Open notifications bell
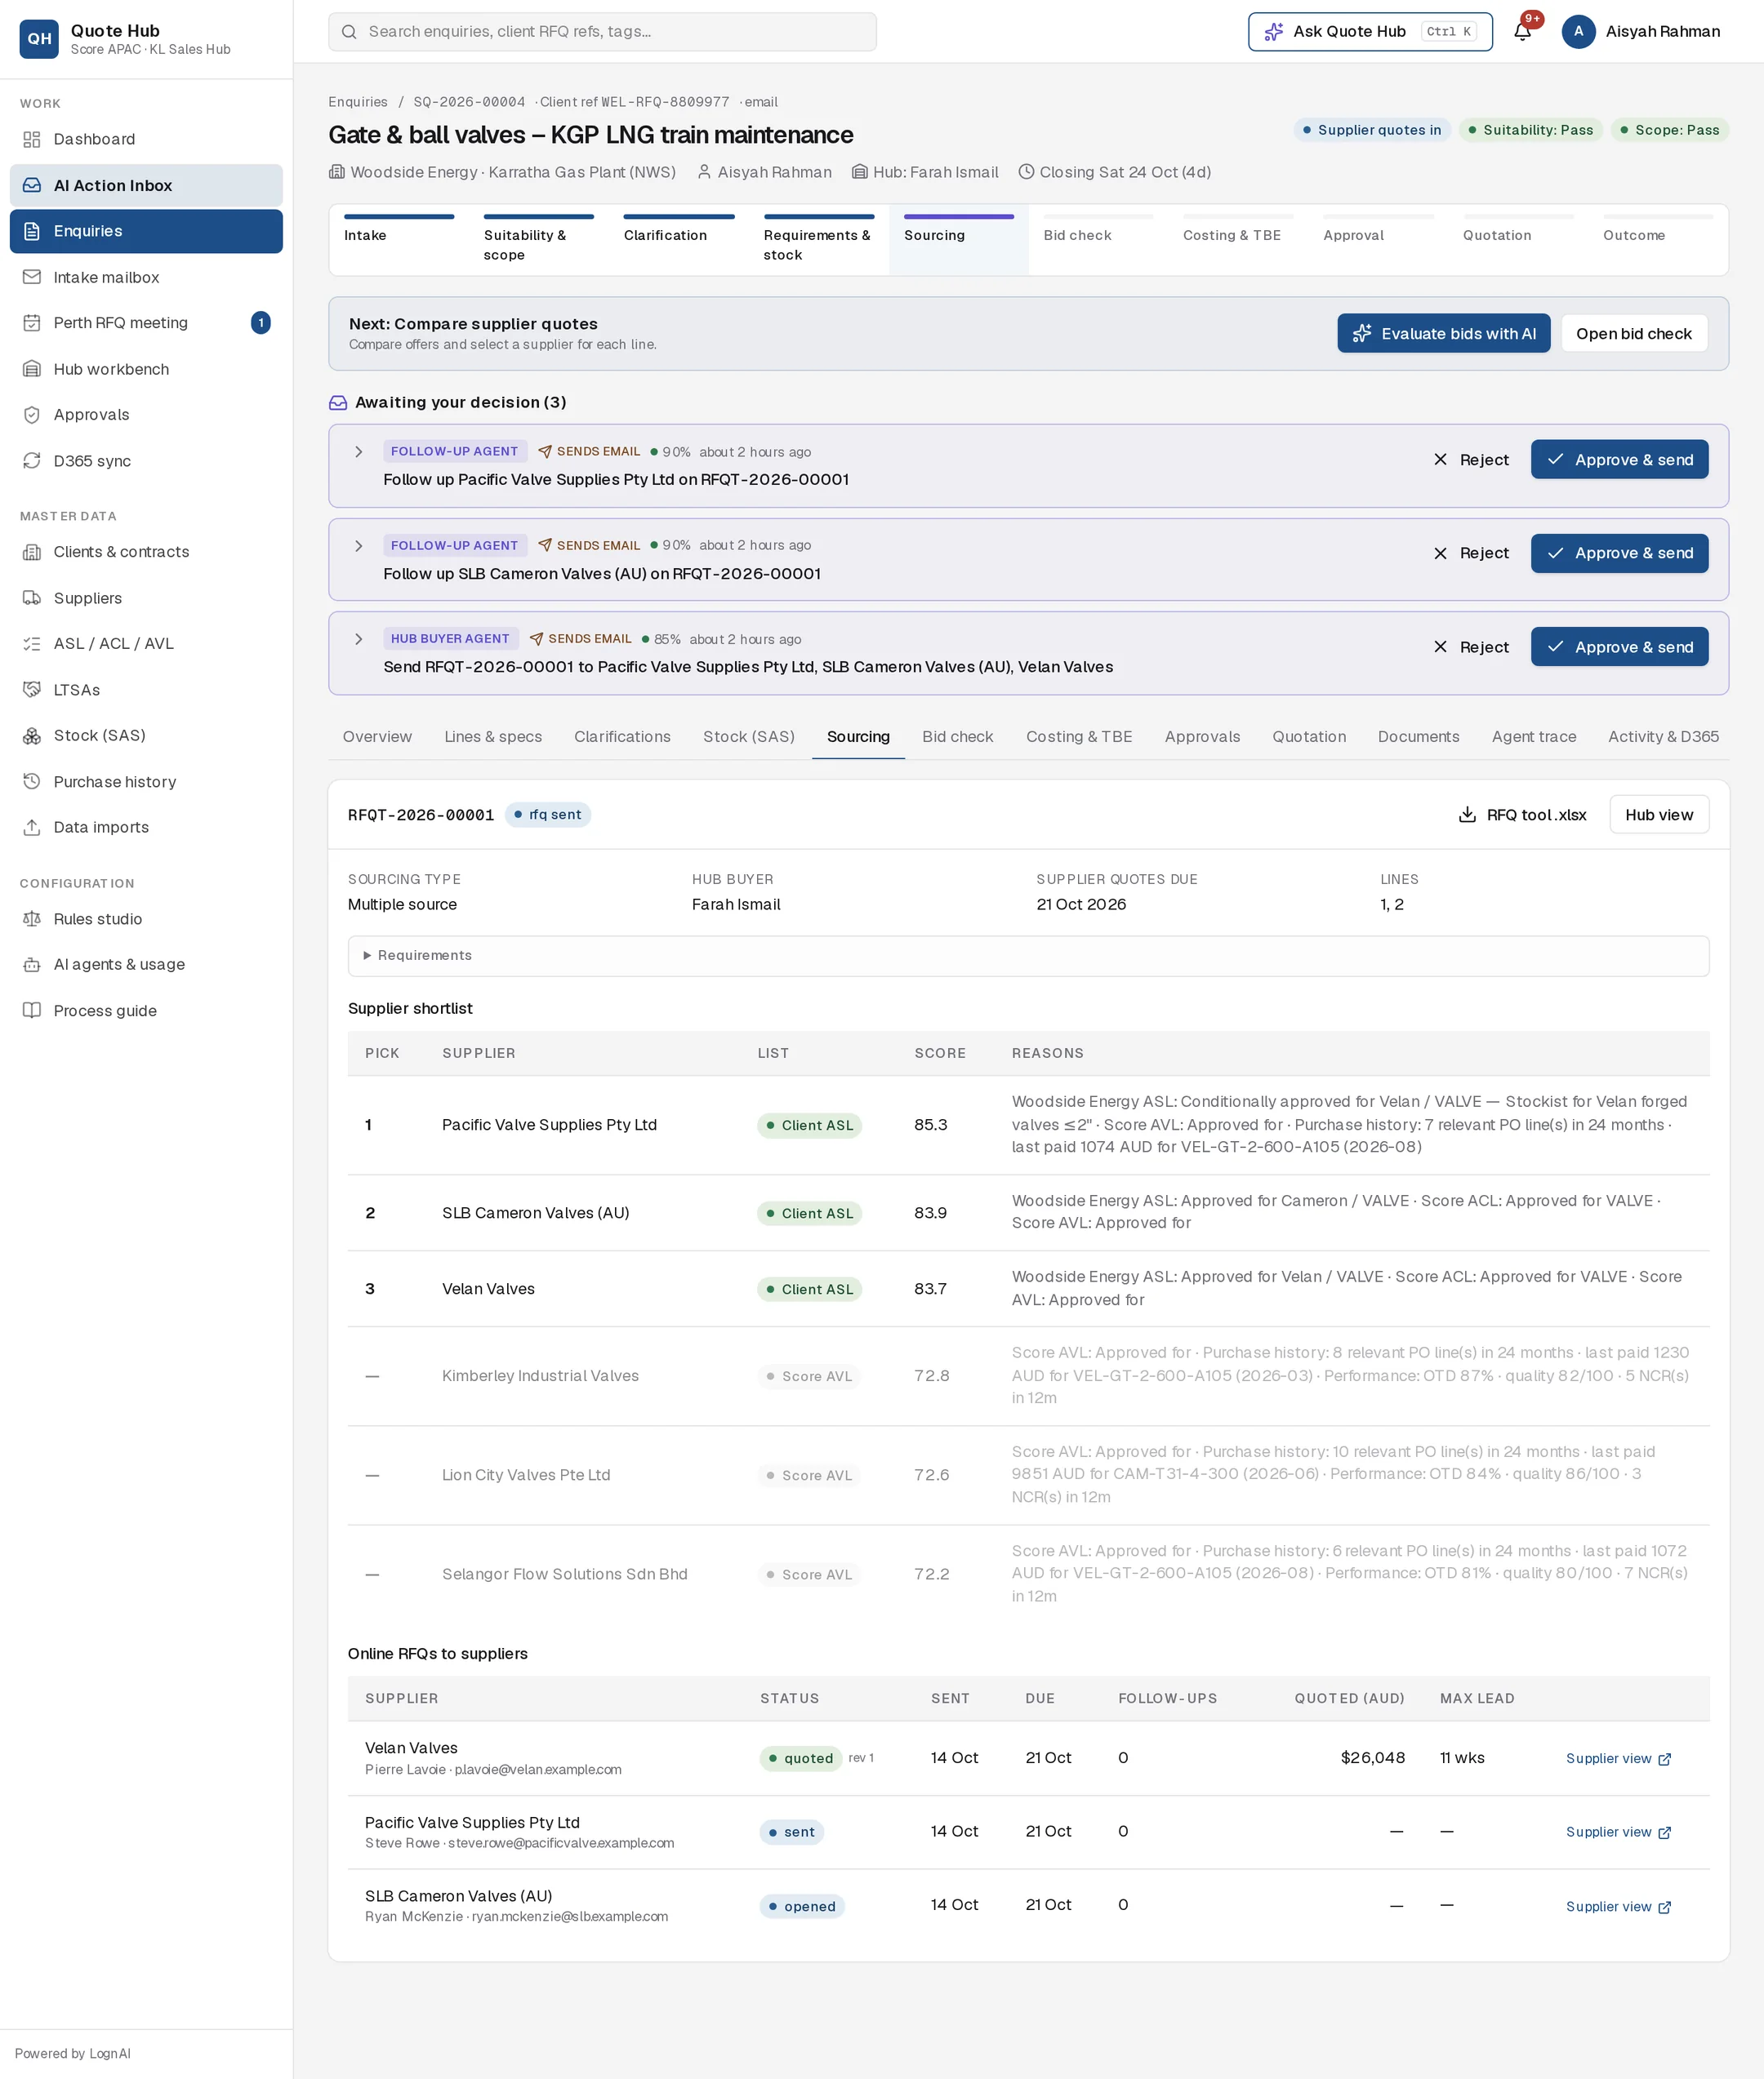The width and height of the screenshot is (1764, 2079). coord(1522,32)
